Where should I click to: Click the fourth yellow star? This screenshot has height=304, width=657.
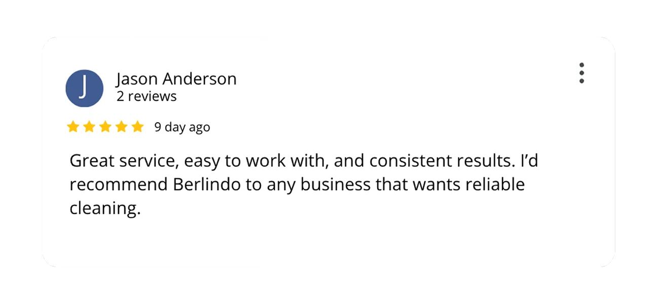(x=122, y=127)
